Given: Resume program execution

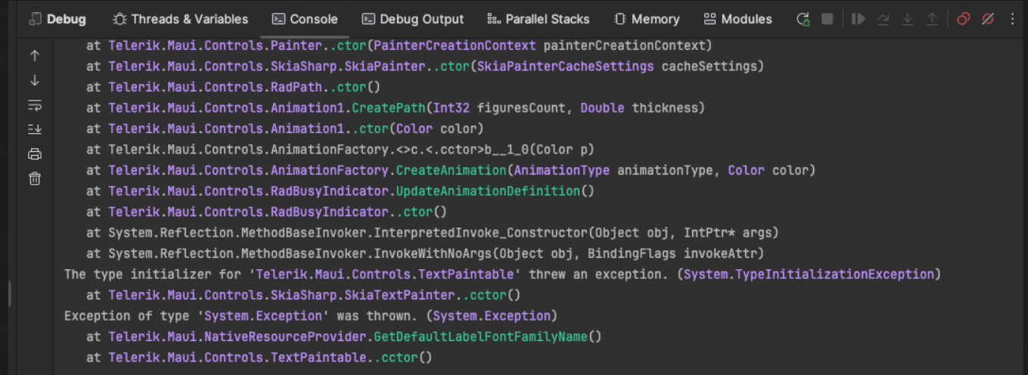Looking at the screenshot, I should pyautogui.click(x=858, y=20).
